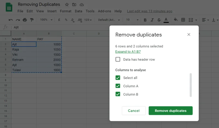Click the green Remove duplicates button
The width and height of the screenshot is (219, 128).
pos(171,111)
